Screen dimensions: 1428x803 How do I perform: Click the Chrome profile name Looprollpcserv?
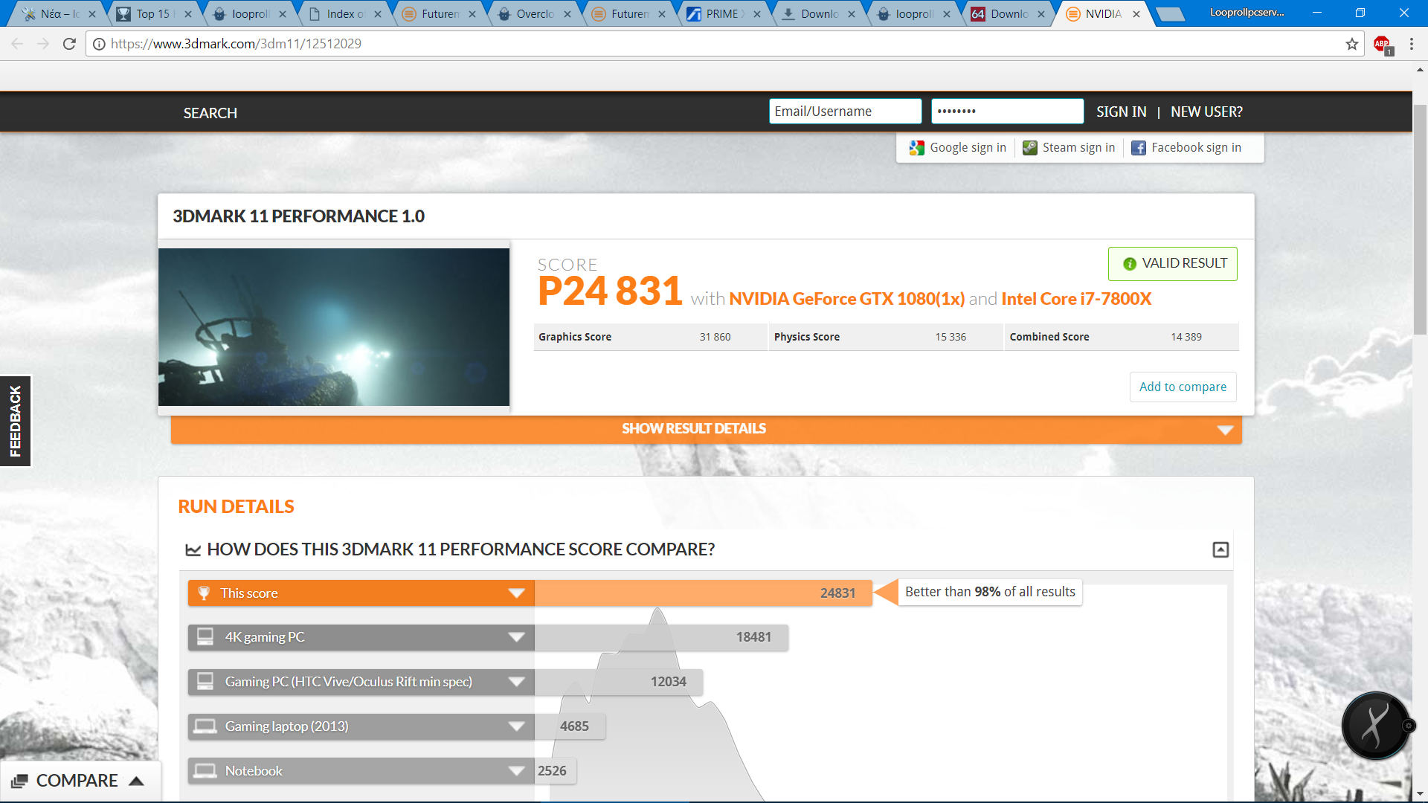click(x=1247, y=13)
